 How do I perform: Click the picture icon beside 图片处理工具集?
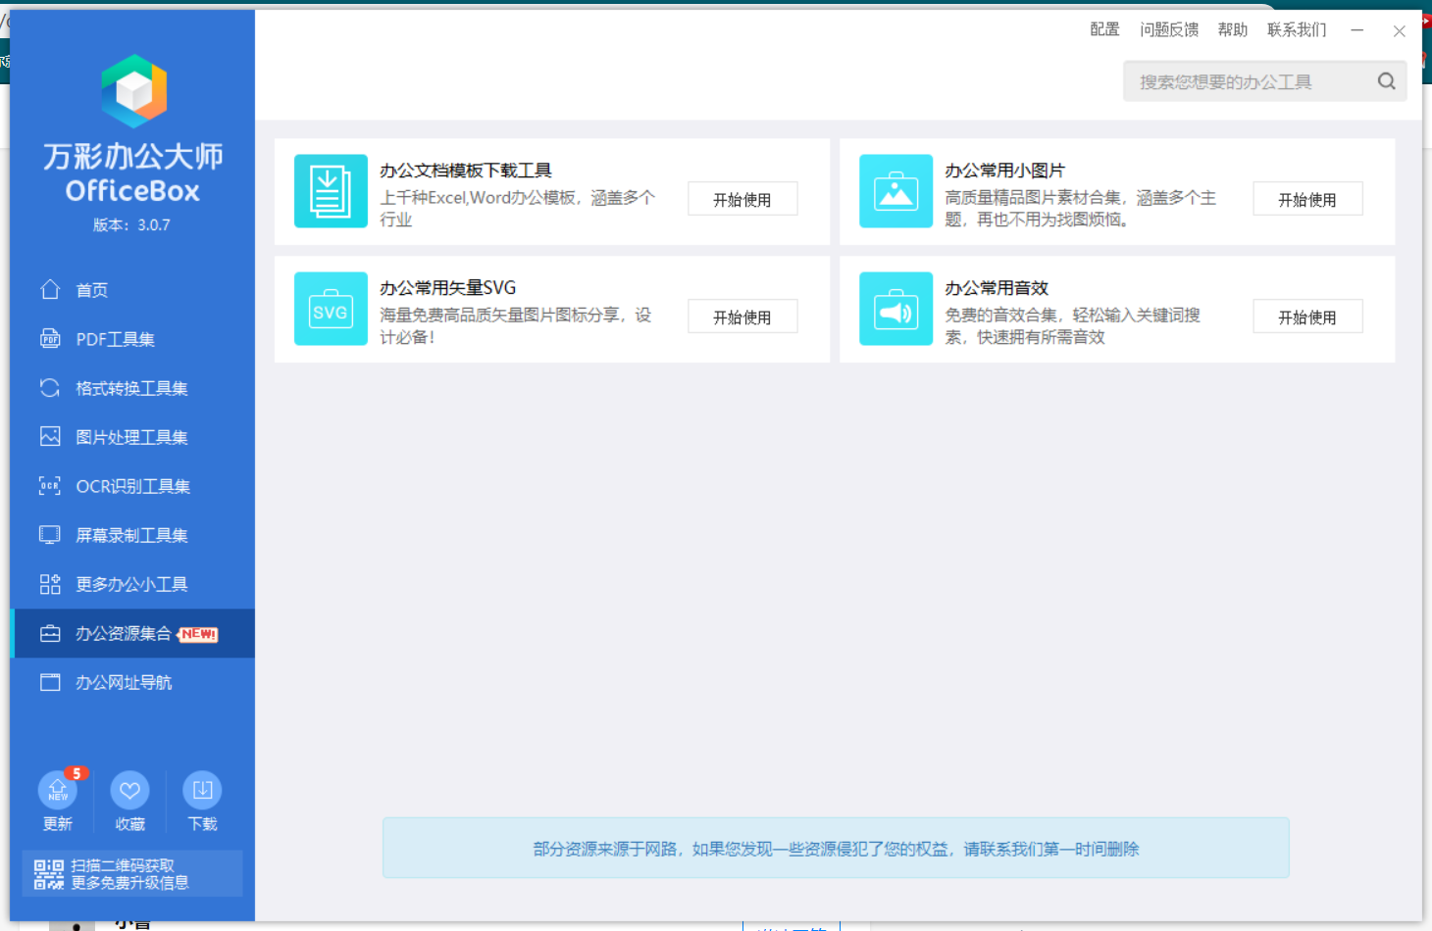(50, 436)
